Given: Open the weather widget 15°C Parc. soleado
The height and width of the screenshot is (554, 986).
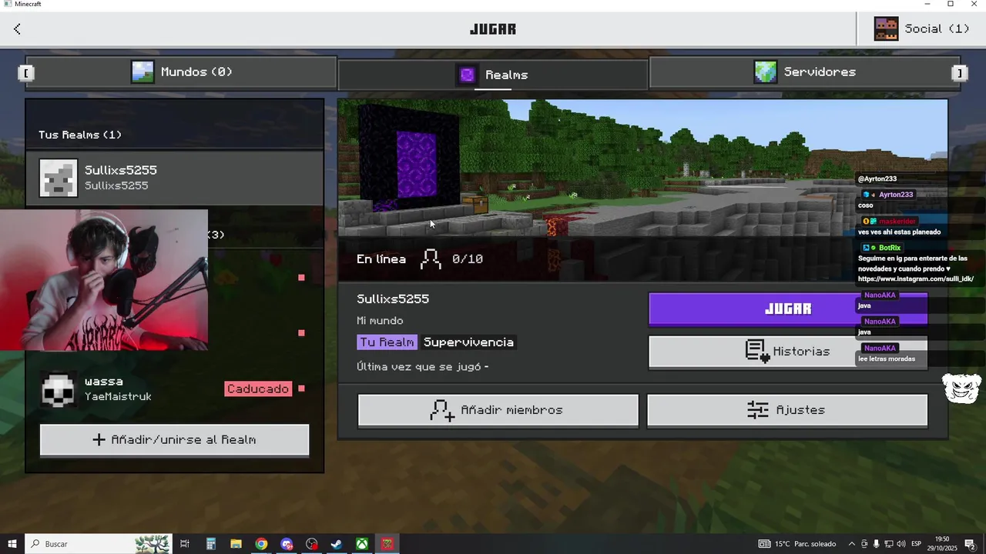Looking at the screenshot, I should coord(797,544).
